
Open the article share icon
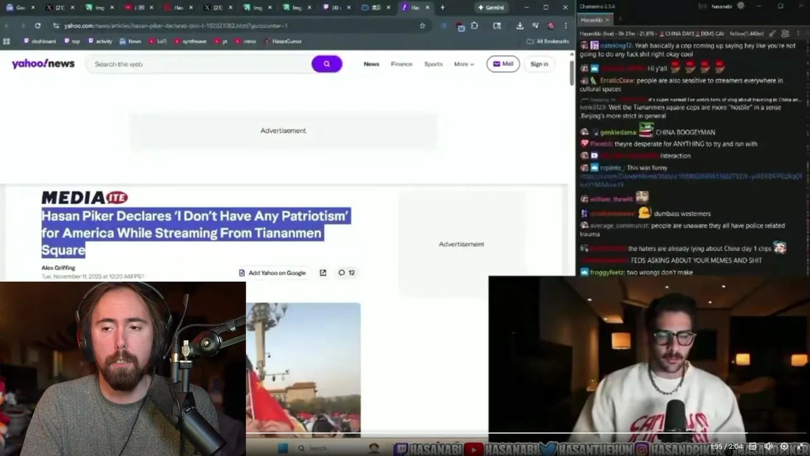coord(323,272)
